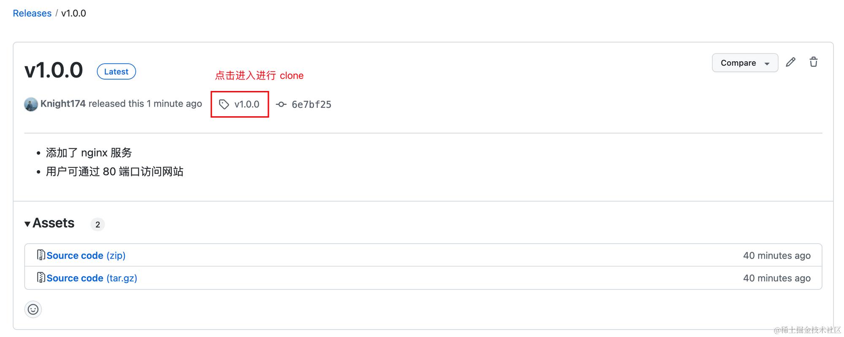Open the smiley reaction picker

click(33, 310)
